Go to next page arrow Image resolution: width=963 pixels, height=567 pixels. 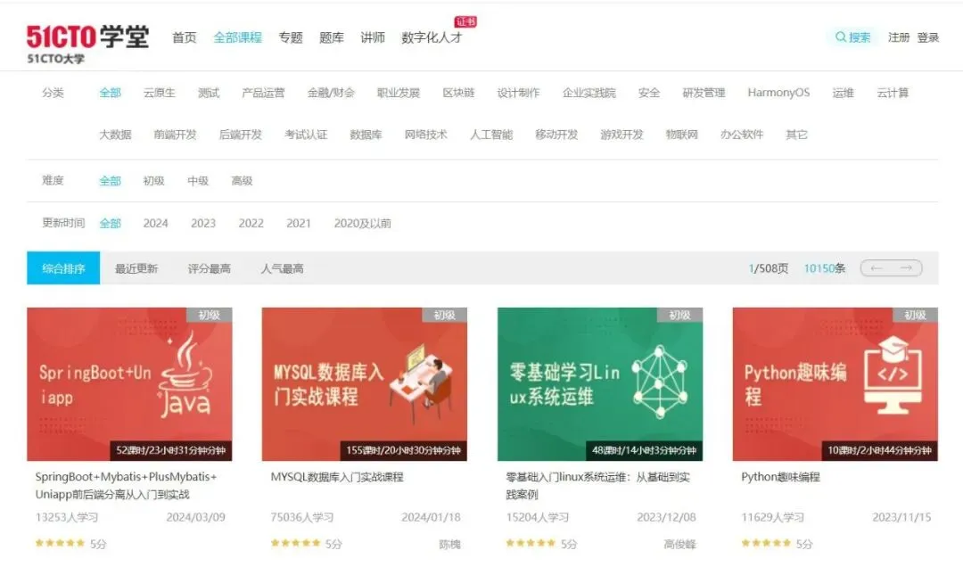(x=906, y=267)
